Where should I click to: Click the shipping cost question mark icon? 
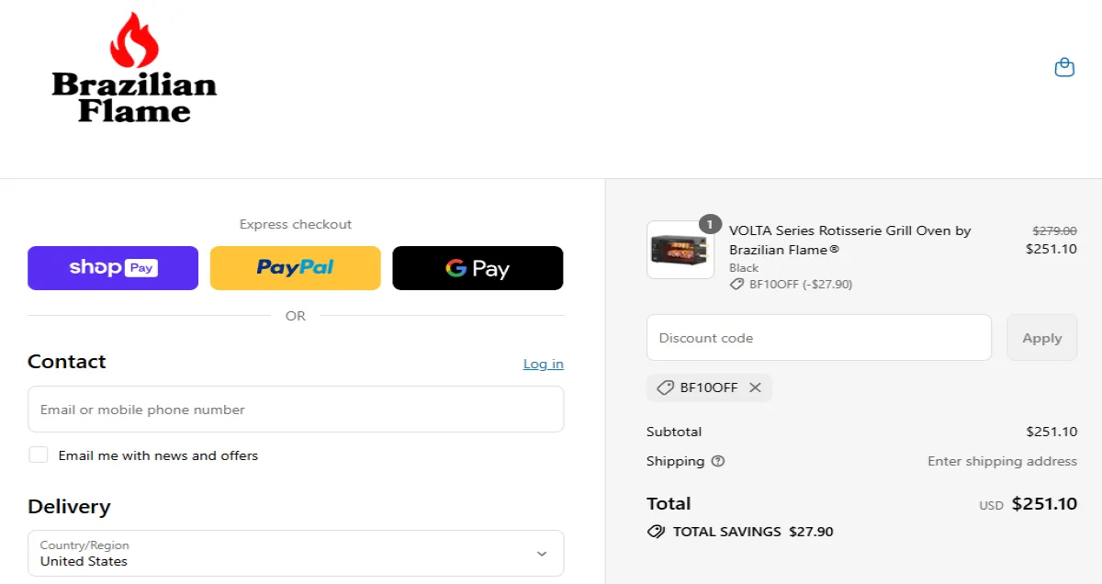tap(718, 461)
